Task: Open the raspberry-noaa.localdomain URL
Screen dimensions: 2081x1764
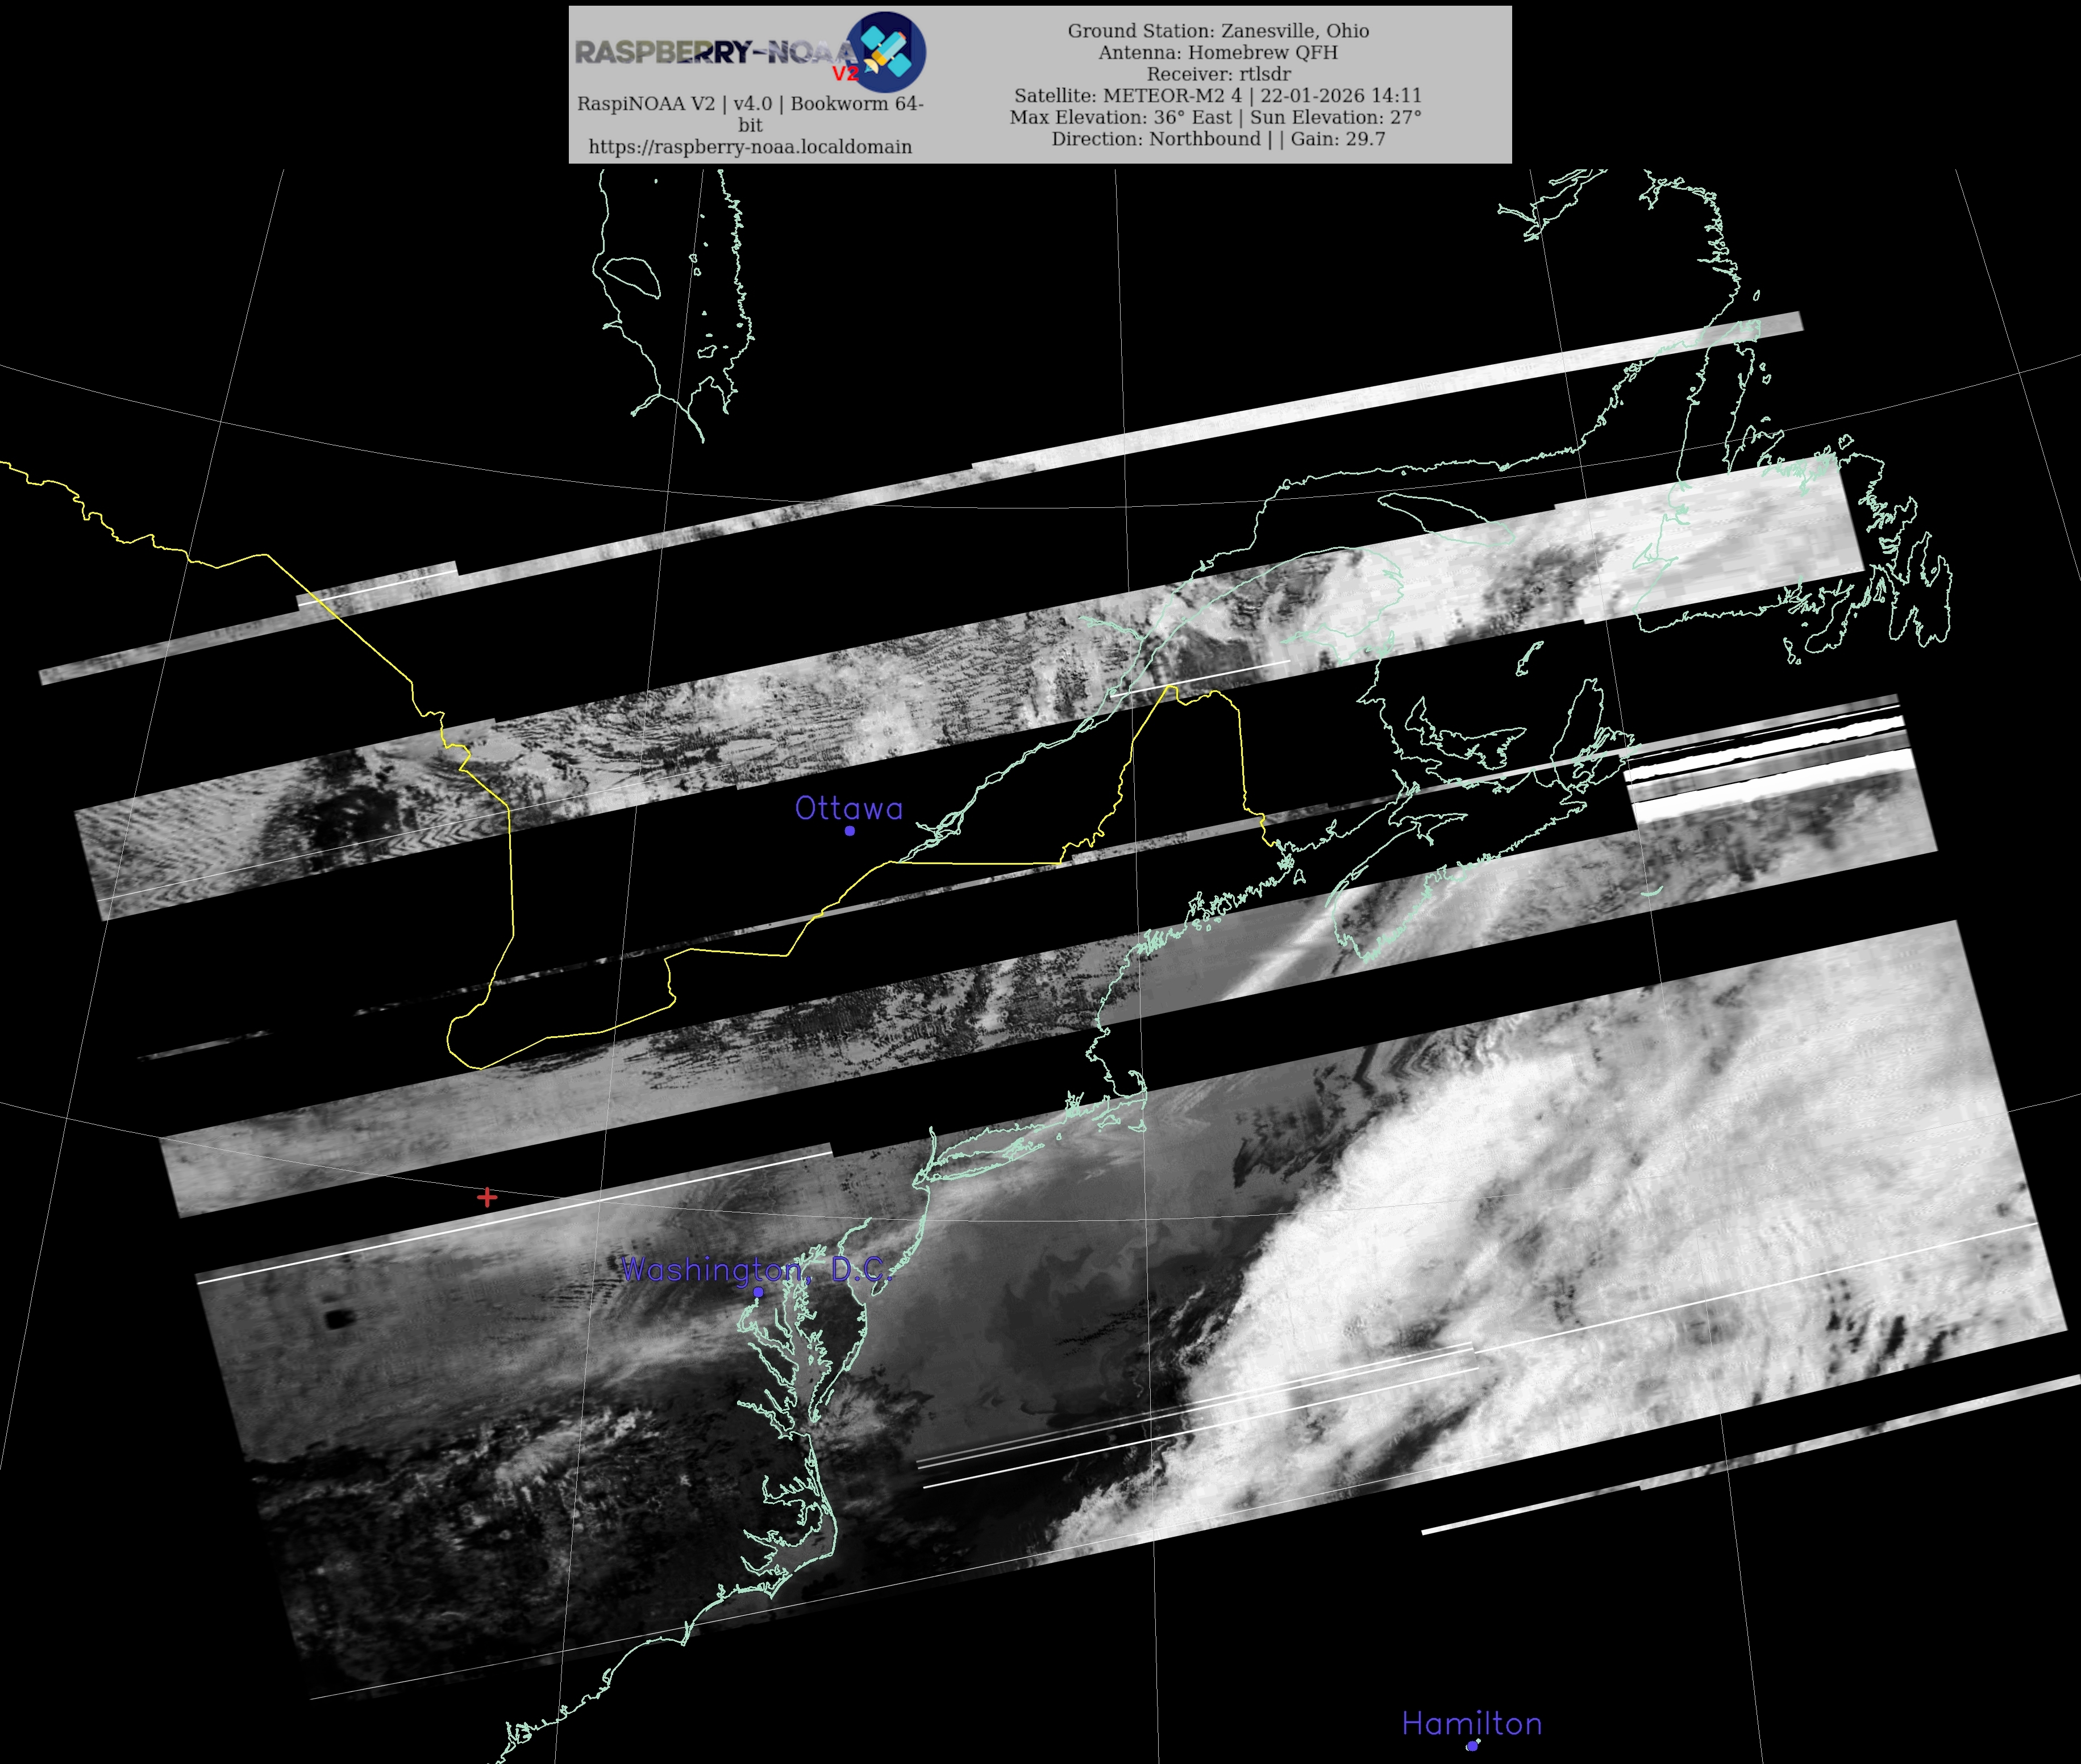Action: [x=750, y=147]
